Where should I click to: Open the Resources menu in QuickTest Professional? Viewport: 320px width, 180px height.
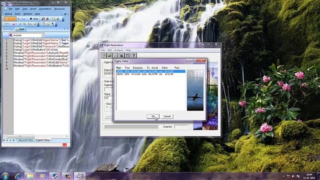[x=59, y=9]
